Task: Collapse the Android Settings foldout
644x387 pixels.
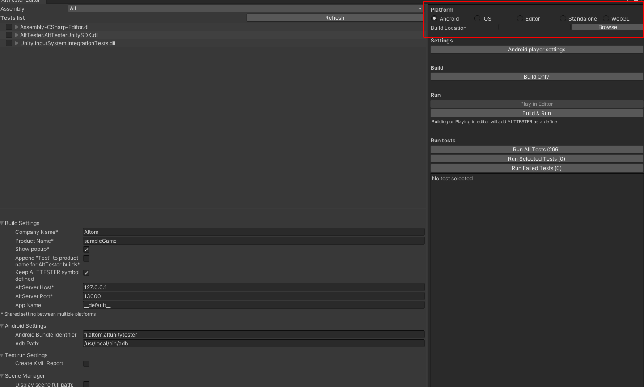Action: [2, 326]
